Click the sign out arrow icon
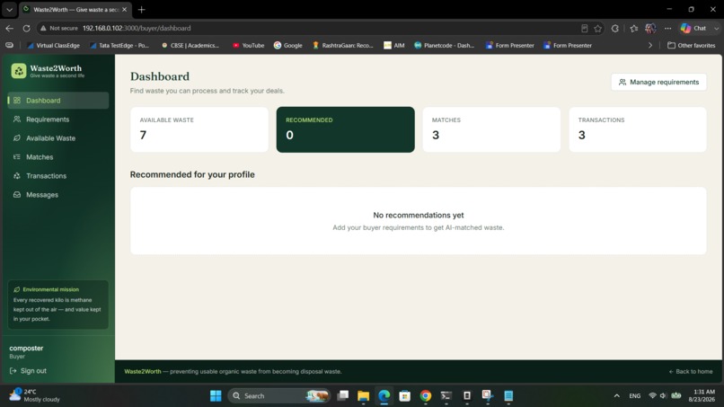 [13, 370]
